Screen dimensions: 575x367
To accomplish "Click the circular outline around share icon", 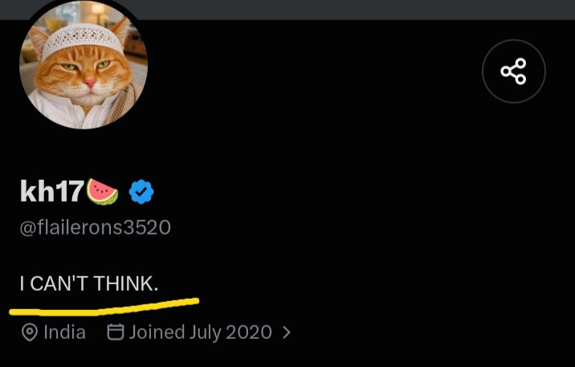I will click(513, 71).
